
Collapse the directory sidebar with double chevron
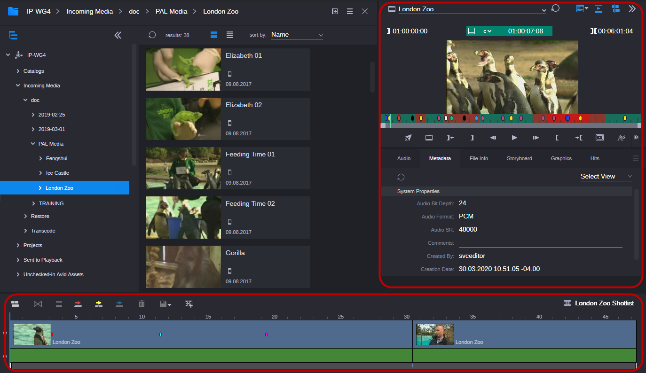tap(118, 35)
